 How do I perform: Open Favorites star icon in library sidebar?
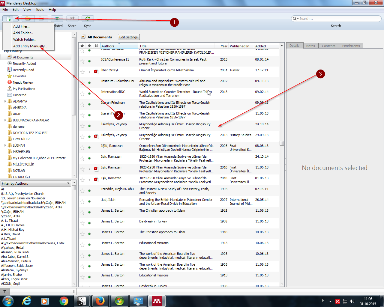pos(10,76)
